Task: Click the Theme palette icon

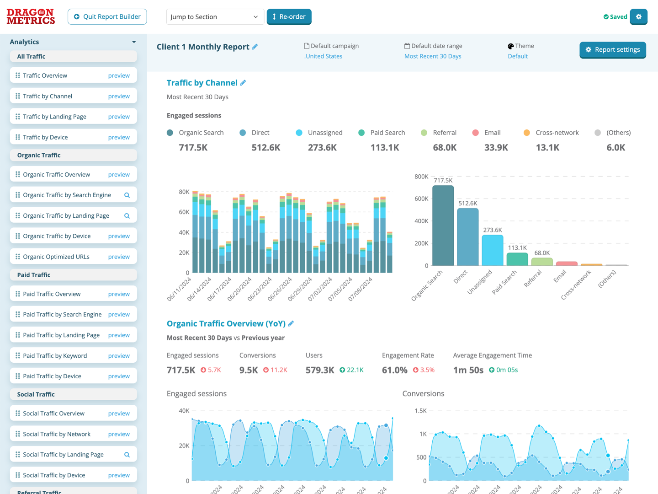Action: pos(511,46)
